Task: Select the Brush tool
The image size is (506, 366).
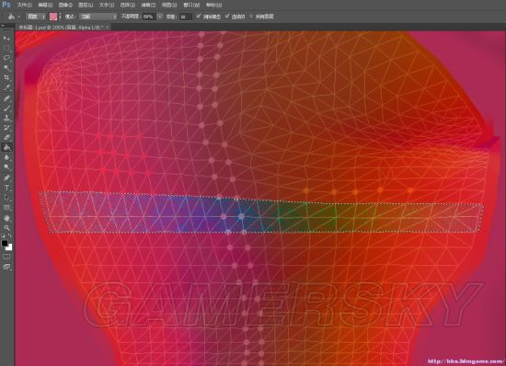Action: tap(6, 108)
